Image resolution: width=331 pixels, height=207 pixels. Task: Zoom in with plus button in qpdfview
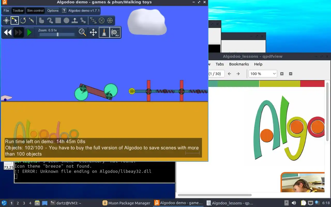coord(282,74)
